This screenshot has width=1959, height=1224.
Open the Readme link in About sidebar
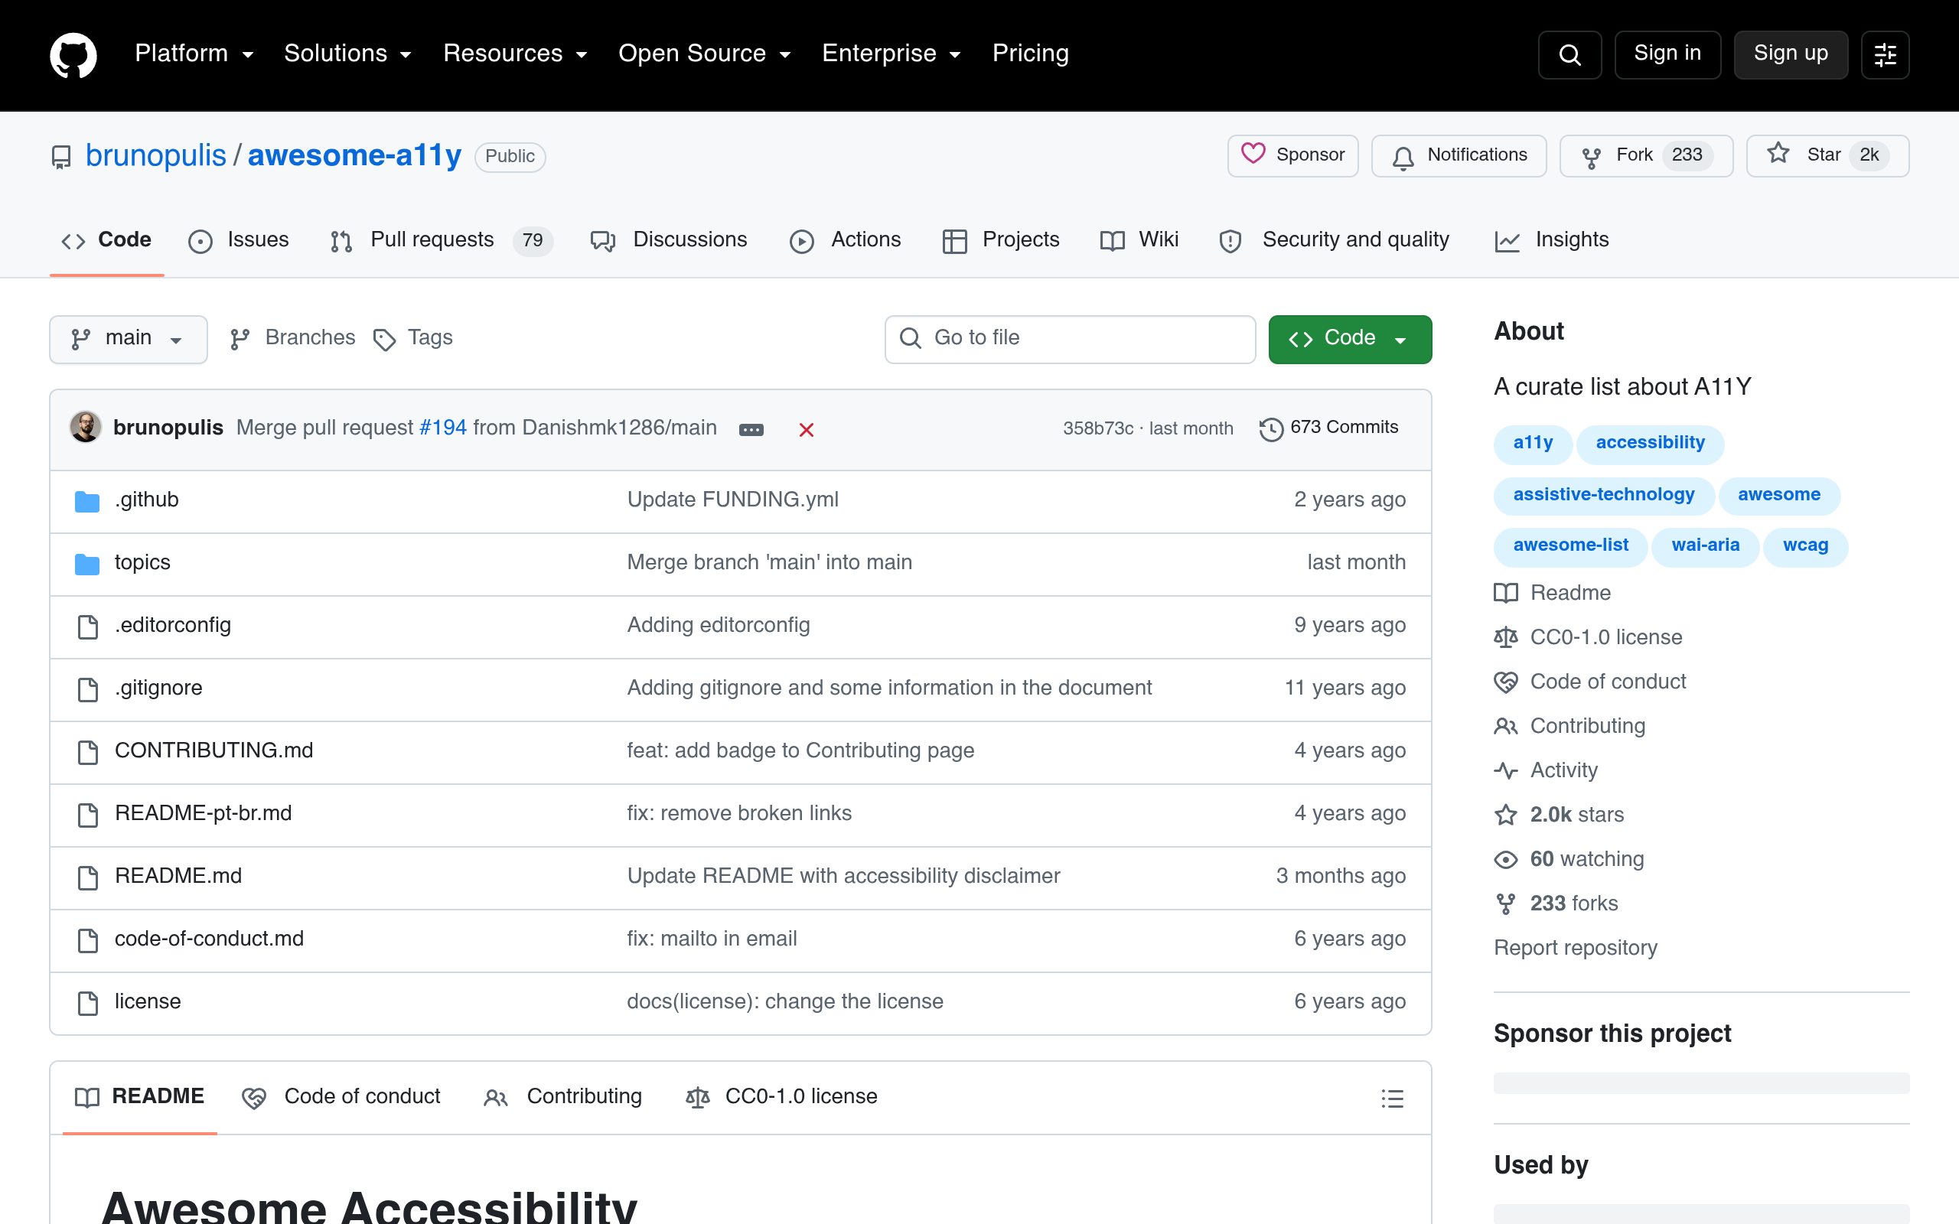coord(1553,593)
